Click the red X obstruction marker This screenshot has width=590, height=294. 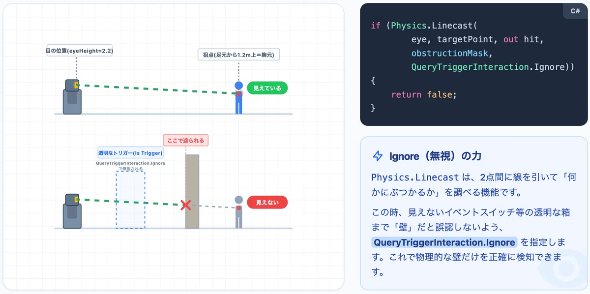[x=185, y=205]
